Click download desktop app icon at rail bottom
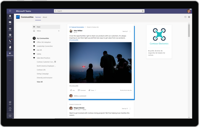The width and height of the screenshot is (199, 127). (10, 116)
